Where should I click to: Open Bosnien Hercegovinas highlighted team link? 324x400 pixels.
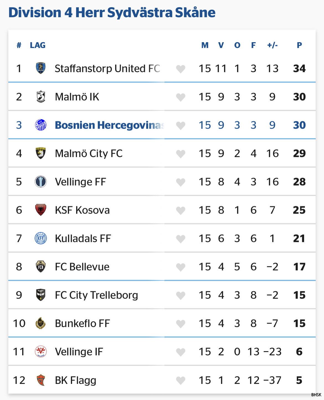pos(110,125)
